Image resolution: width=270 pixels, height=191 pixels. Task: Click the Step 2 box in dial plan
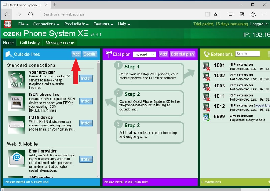(x=150, y=103)
